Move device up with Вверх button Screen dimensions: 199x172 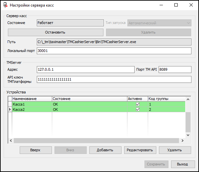(36, 150)
